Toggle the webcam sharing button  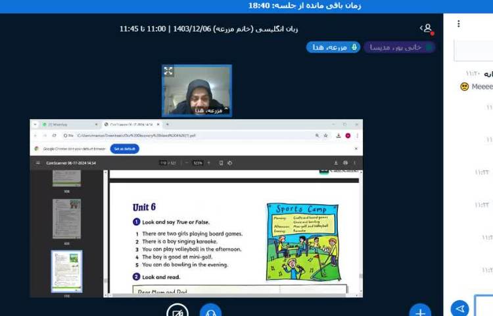click(177, 311)
